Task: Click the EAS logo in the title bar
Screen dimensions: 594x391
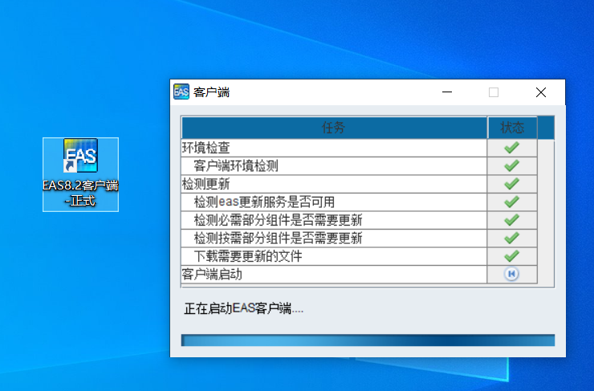Action: click(181, 92)
